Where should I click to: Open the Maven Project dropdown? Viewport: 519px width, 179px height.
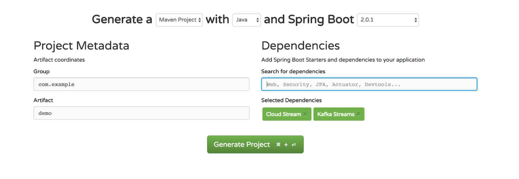179,20
